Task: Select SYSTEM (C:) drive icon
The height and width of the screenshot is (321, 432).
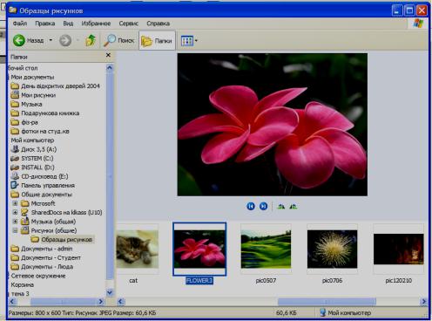Action: (x=15, y=159)
